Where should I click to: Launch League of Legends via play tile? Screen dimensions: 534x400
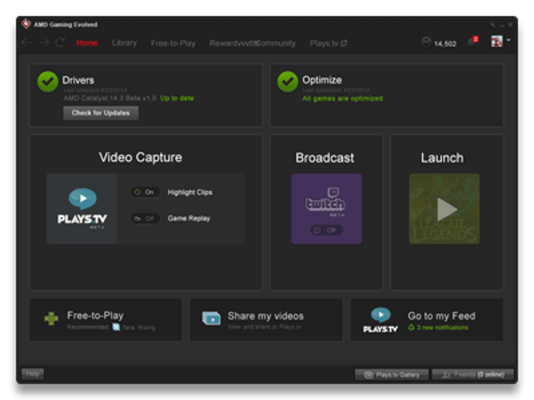[444, 209]
